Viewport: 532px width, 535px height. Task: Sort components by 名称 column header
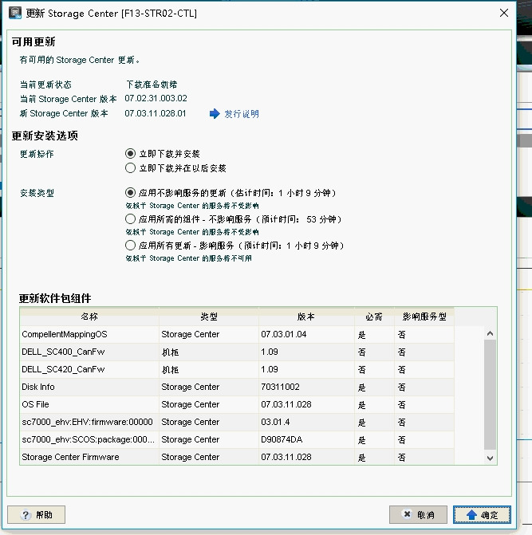pyautogui.click(x=89, y=317)
